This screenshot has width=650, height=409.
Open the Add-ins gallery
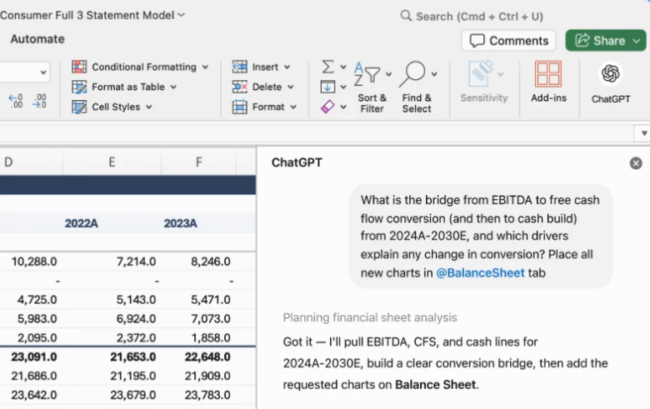[548, 82]
